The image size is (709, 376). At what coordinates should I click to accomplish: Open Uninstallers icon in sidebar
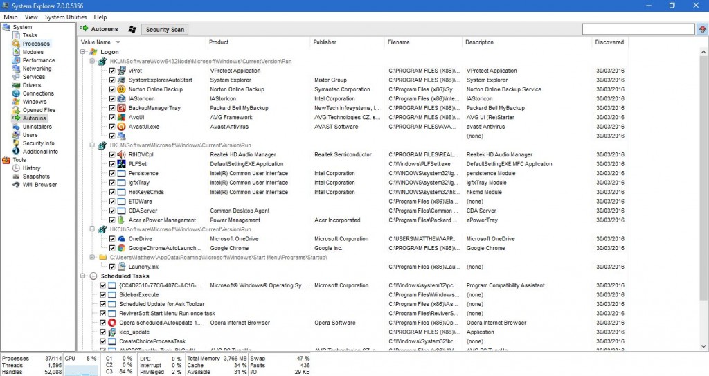pos(16,127)
